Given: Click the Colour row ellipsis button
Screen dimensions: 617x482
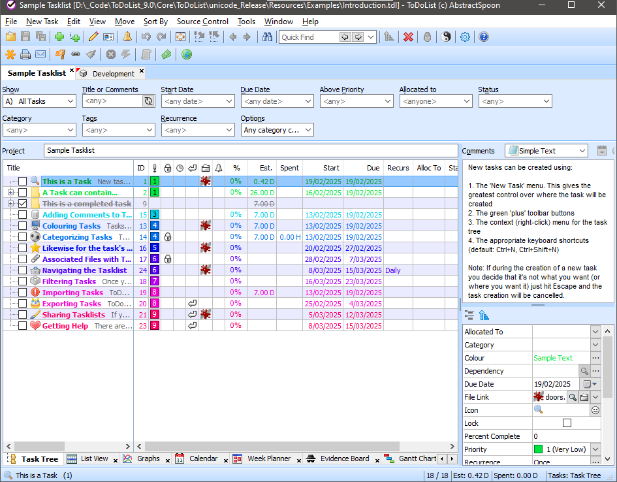Looking at the screenshot, I should (595, 358).
